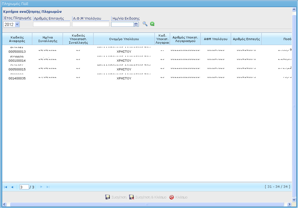This screenshot has height=208, width=298.
Task: Open the calendar date picker icon
Action: [136, 24]
